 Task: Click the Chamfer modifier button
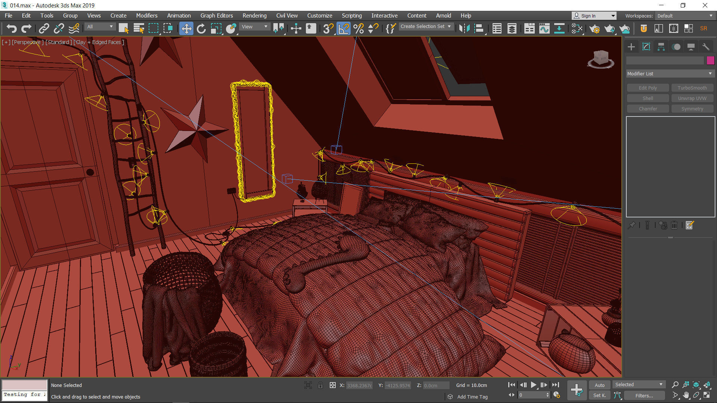click(x=648, y=109)
